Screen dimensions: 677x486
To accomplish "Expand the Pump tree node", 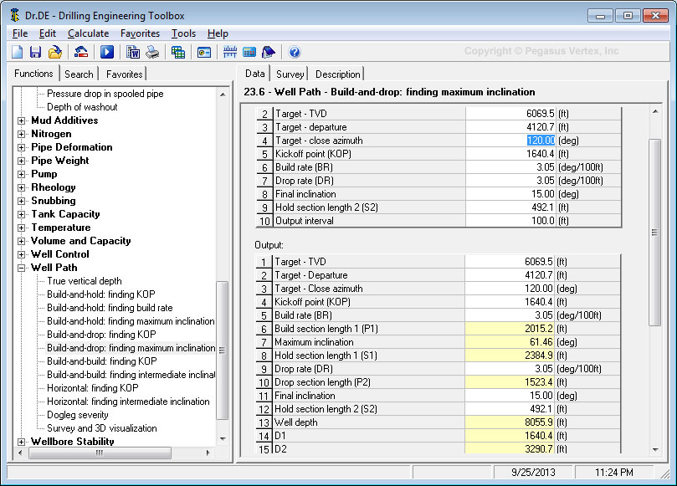I will click(21, 174).
